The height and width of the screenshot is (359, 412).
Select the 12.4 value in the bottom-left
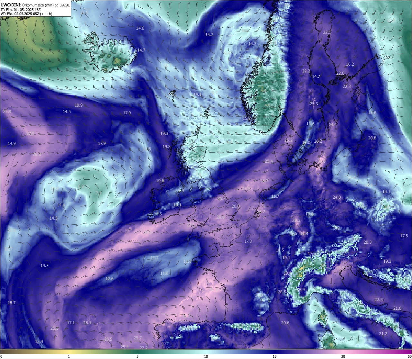(39, 341)
